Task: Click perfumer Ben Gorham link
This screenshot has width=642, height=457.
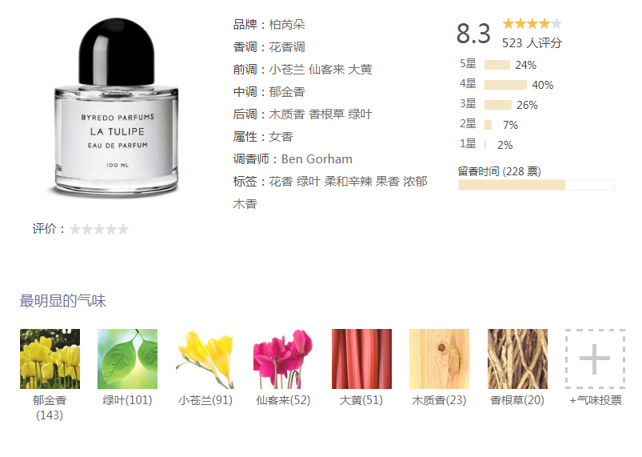Action: (x=317, y=159)
